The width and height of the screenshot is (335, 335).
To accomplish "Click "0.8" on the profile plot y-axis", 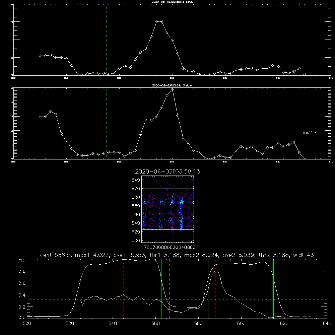I will [x=22, y=271].
